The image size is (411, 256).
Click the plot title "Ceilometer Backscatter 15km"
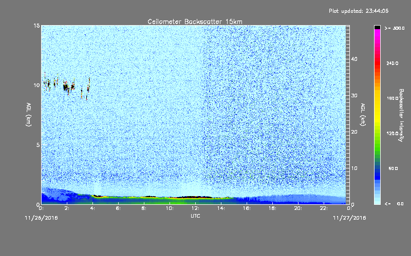tap(195, 22)
